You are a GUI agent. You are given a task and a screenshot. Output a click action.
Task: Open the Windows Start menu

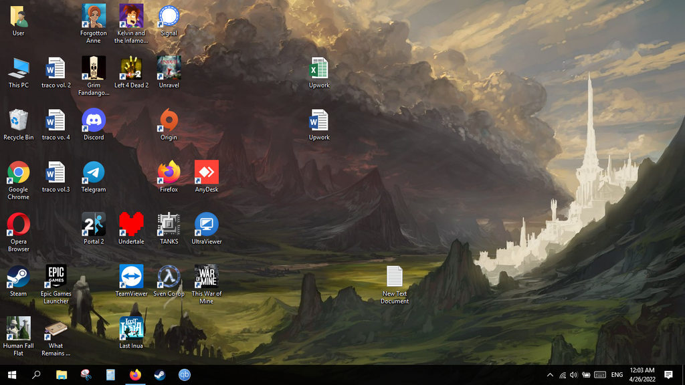click(12, 375)
